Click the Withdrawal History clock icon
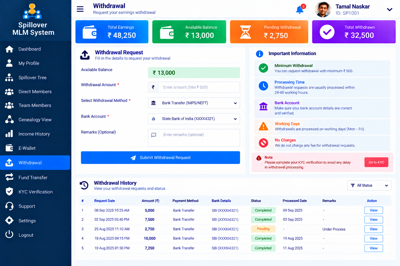400x266 pixels. click(84, 185)
